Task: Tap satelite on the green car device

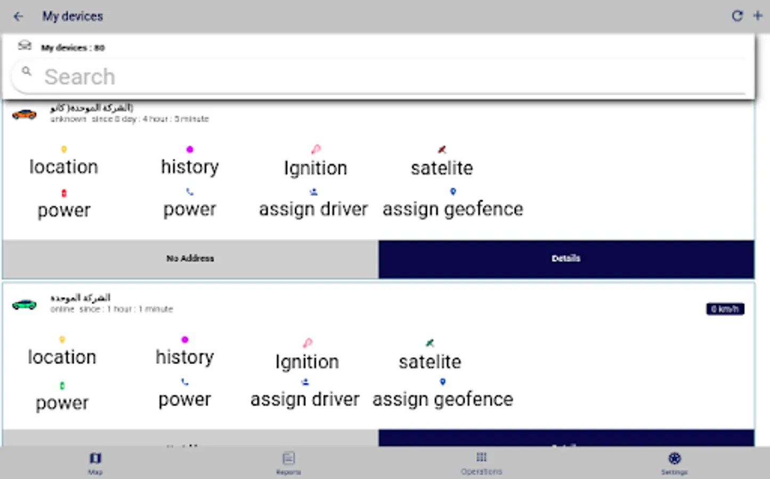Action: pos(430,355)
